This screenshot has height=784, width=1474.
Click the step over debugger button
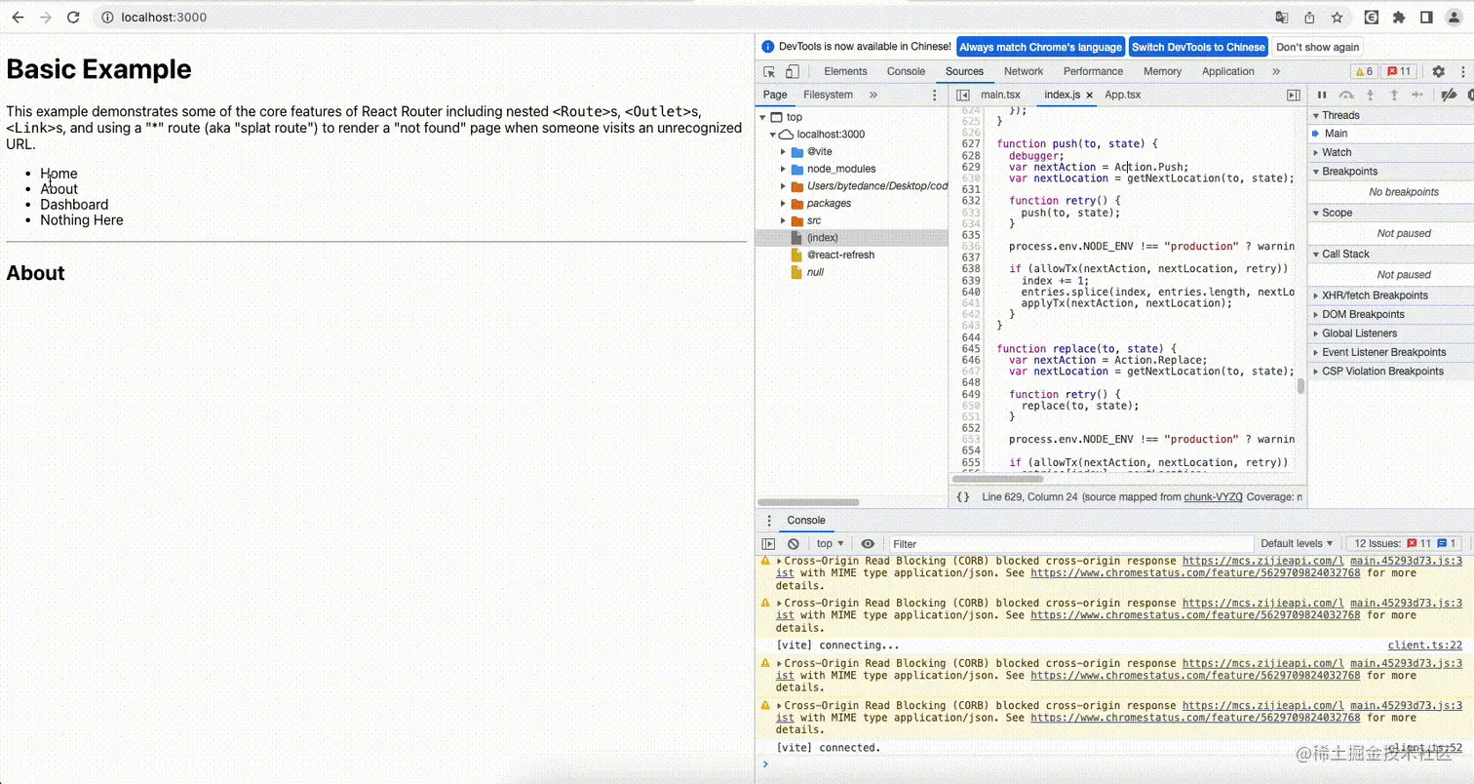(x=1346, y=95)
